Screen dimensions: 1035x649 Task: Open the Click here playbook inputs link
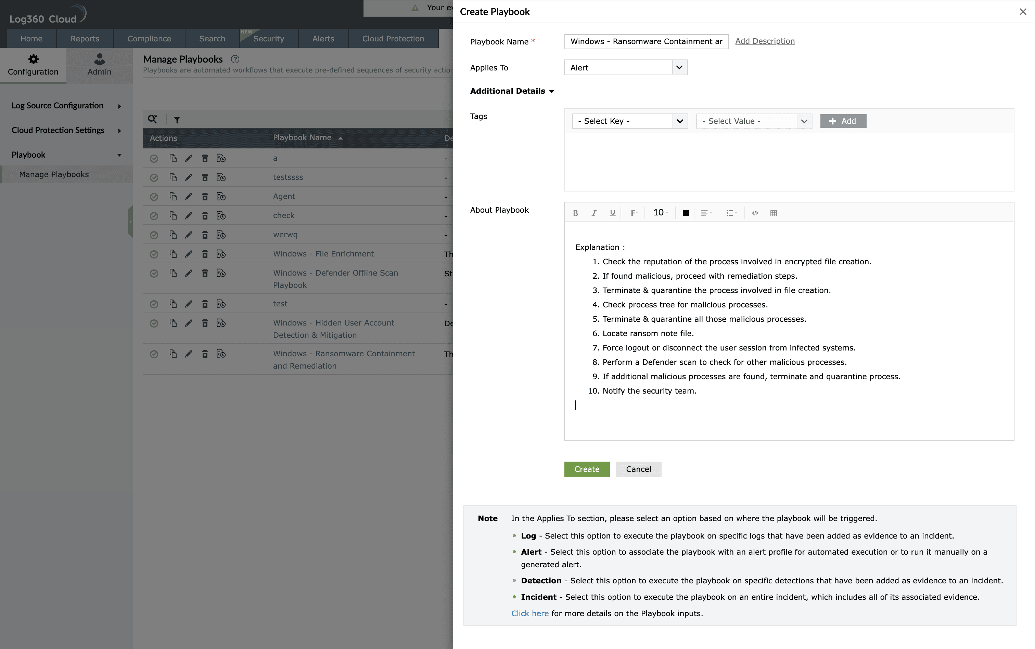tap(530, 613)
